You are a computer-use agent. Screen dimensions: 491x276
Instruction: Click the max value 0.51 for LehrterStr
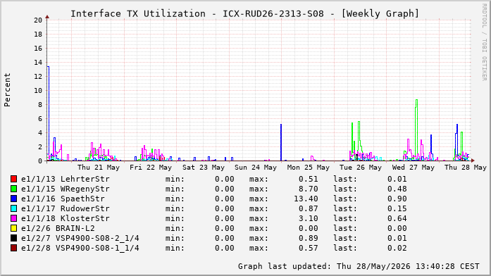click(309, 179)
